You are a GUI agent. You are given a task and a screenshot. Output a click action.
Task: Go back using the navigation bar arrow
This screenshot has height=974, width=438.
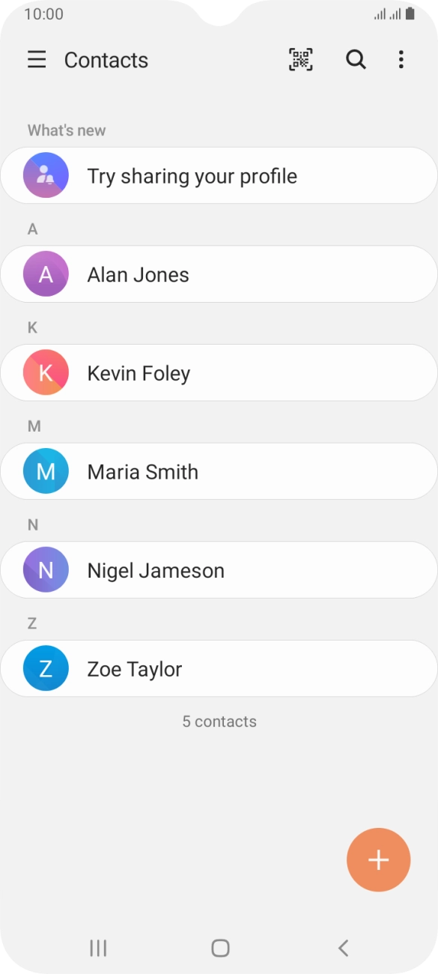[343, 949]
